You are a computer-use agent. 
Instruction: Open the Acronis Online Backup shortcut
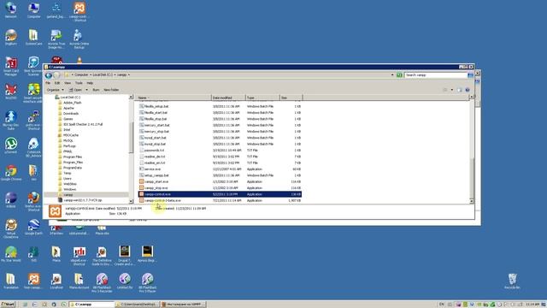pyautogui.click(x=79, y=38)
